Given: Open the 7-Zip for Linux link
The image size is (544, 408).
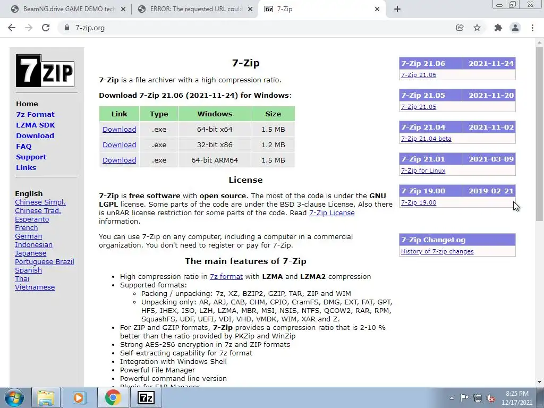Looking at the screenshot, I should click(x=423, y=171).
